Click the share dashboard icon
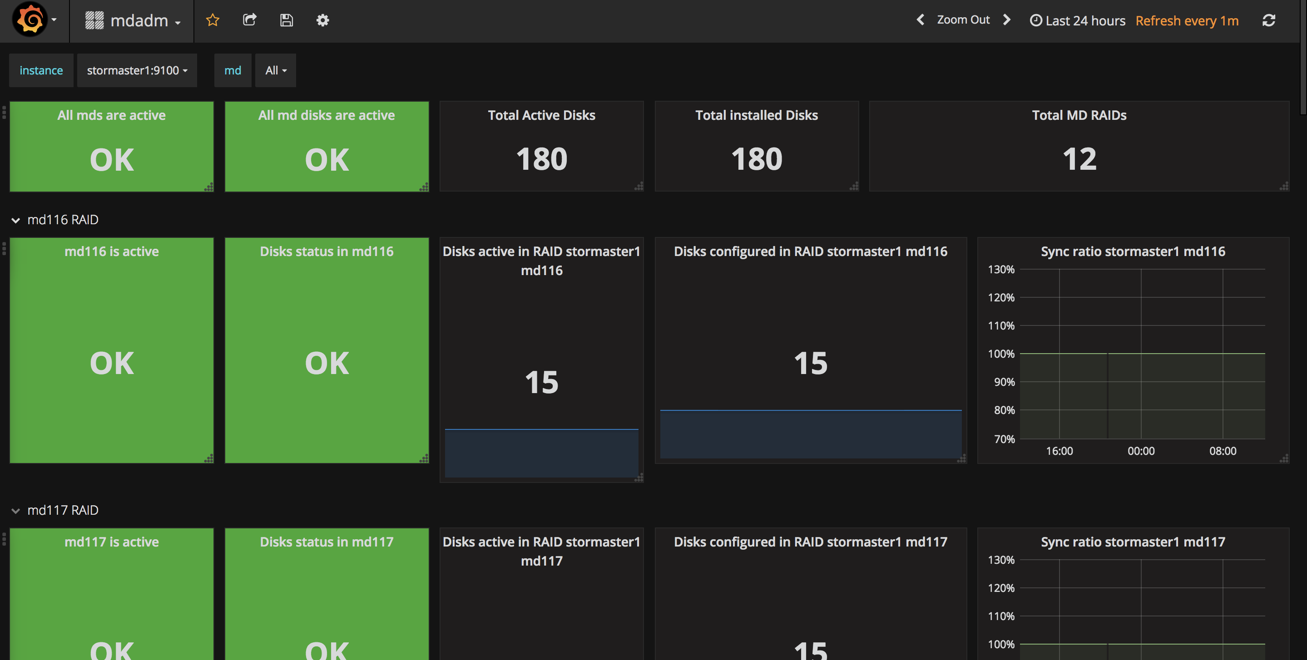 coord(250,20)
